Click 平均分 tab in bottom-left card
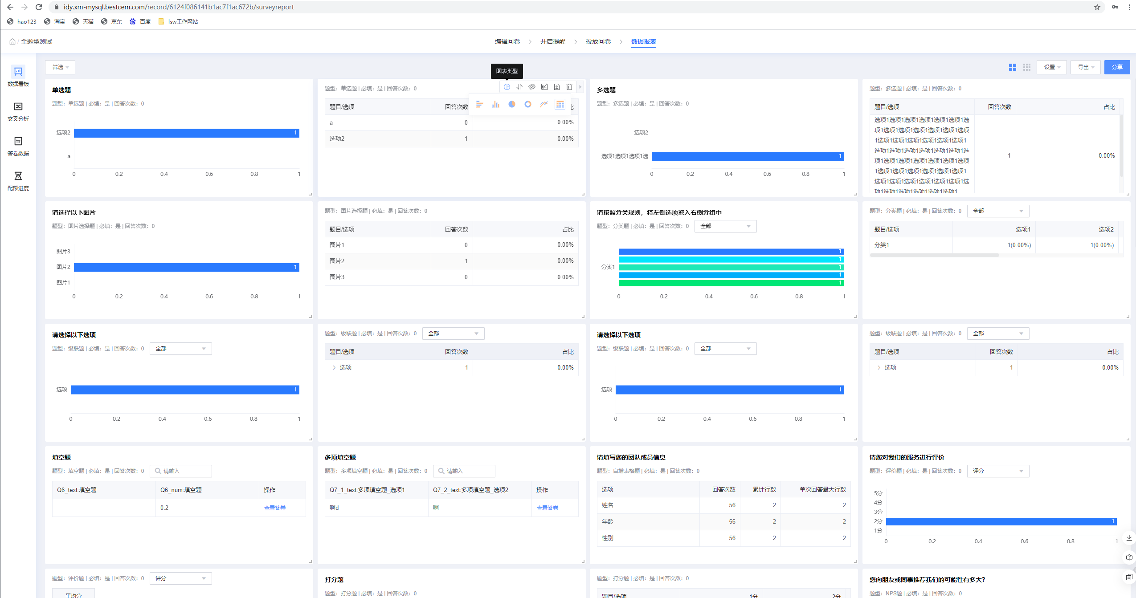This screenshot has height=598, width=1136. (74, 594)
